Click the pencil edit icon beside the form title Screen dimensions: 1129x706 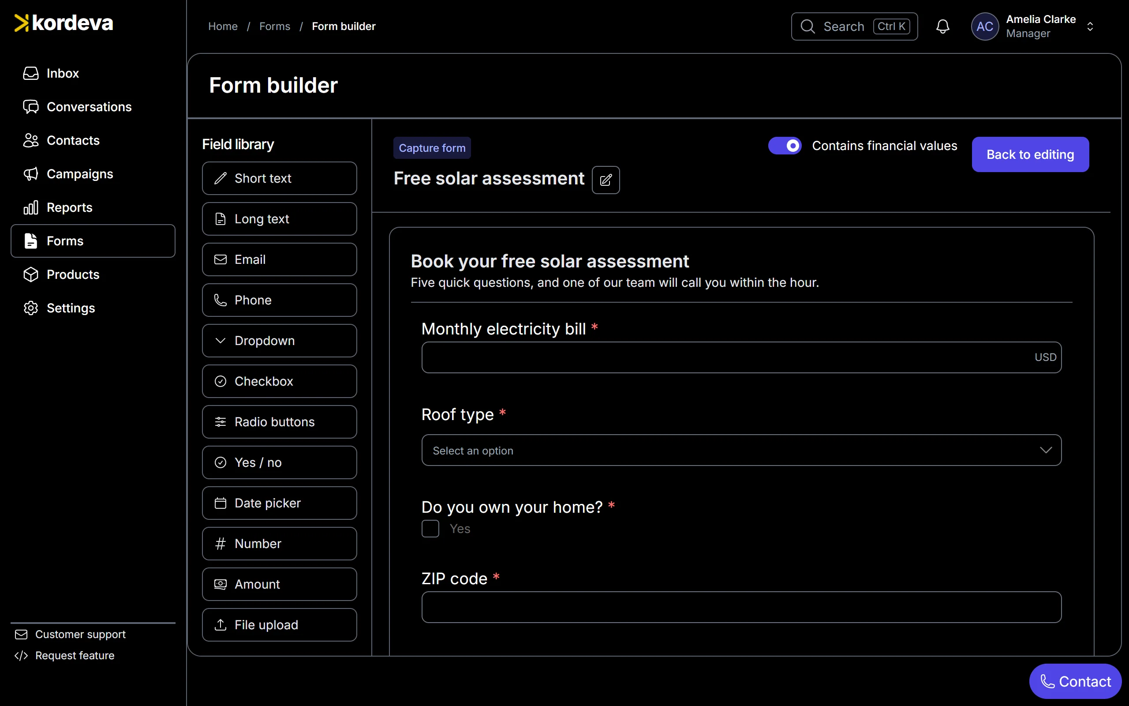(x=606, y=180)
